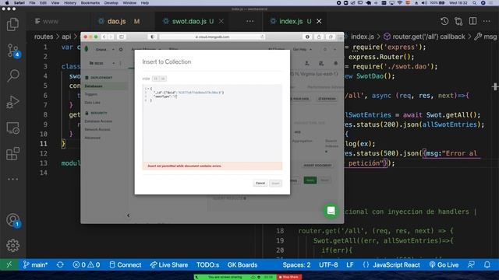The width and height of the screenshot is (499, 280).
Task: Open Databases in Atlas sidebar
Action: tap(94, 86)
